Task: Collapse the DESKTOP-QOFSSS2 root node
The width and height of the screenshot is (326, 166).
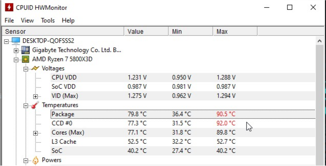Action: [7, 41]
